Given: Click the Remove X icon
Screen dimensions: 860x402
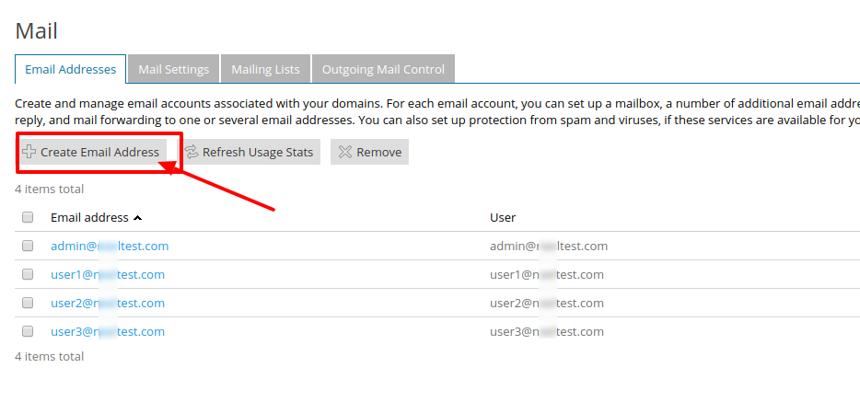Looking at the screenshot, I should 345,152.
